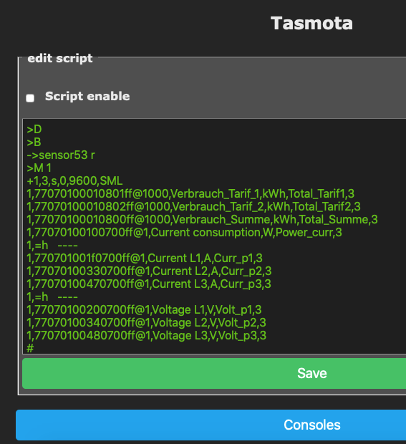
Task: Click the closing '#' line in script
Action: 30,348
